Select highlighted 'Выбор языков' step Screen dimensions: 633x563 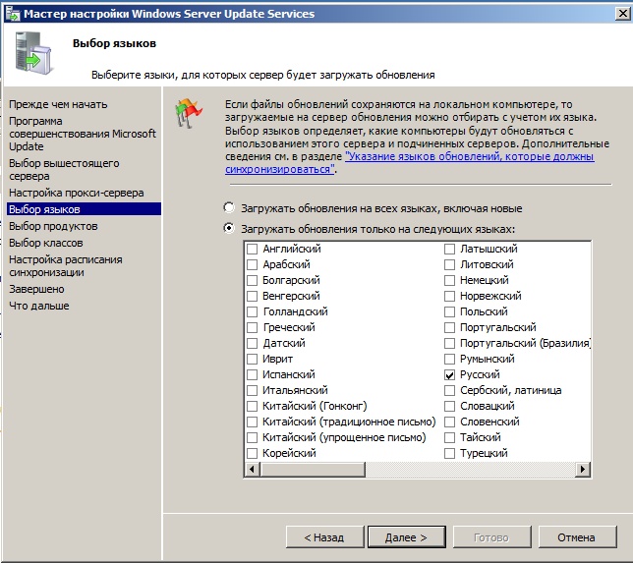84,209
